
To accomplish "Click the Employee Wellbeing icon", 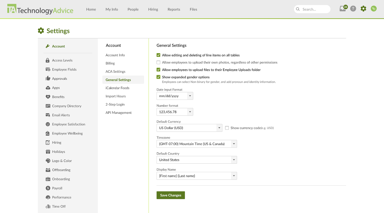I will (x=48, y=133).
